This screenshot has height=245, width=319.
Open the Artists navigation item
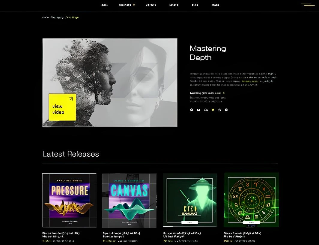(151, 5)
